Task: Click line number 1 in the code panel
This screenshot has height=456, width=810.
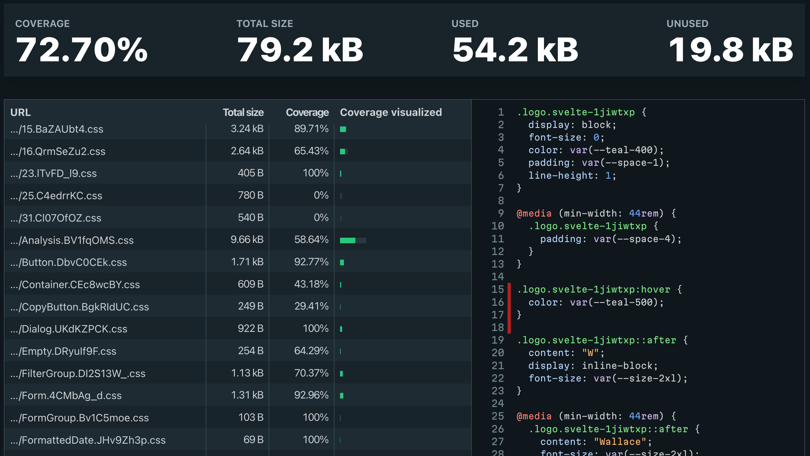Action: 501,112
